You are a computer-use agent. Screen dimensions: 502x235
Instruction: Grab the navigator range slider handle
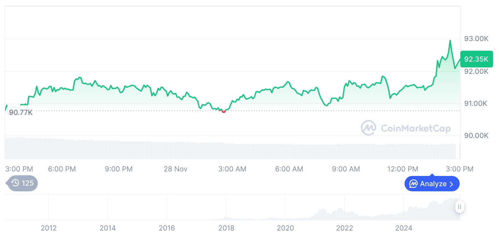[459, 207]
